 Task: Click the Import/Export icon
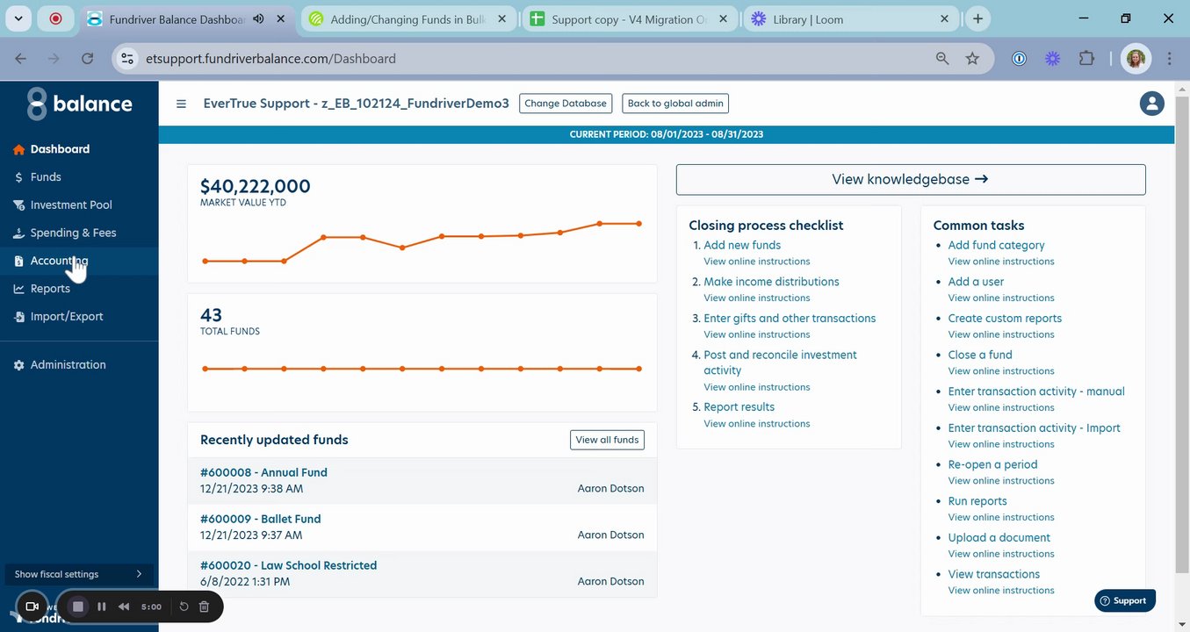tap(18, 317)
